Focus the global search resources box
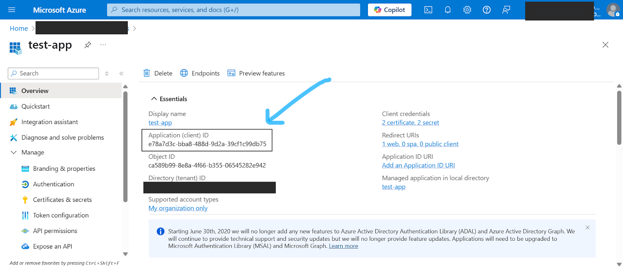 click(x=234, y=10)
